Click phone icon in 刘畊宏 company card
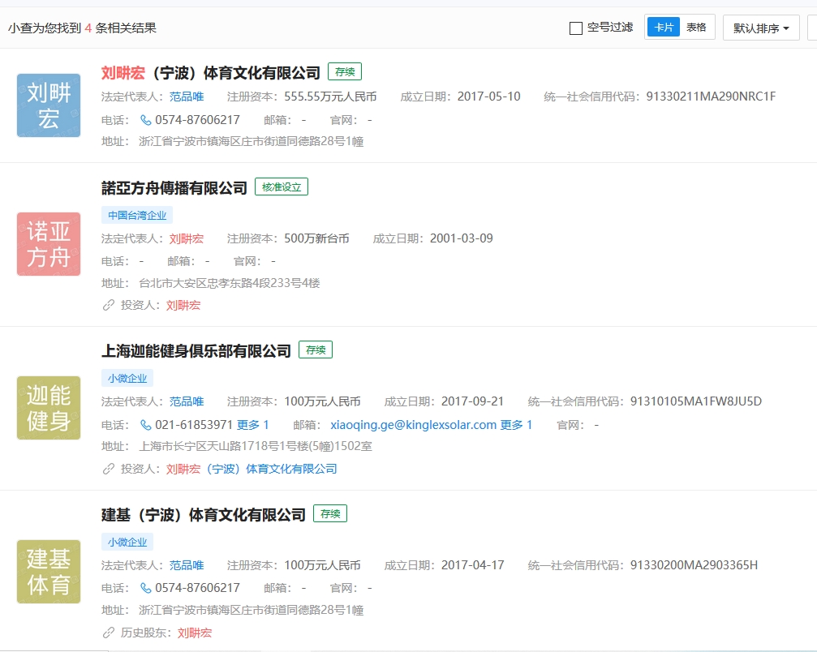Screen dimensions: 817x652 coord(146,120)
